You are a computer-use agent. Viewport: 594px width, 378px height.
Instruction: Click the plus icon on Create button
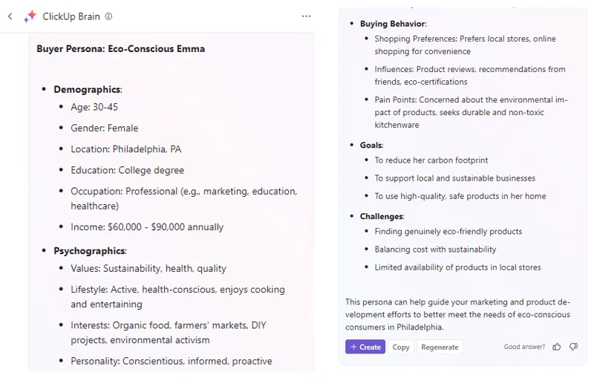point(353,347)
